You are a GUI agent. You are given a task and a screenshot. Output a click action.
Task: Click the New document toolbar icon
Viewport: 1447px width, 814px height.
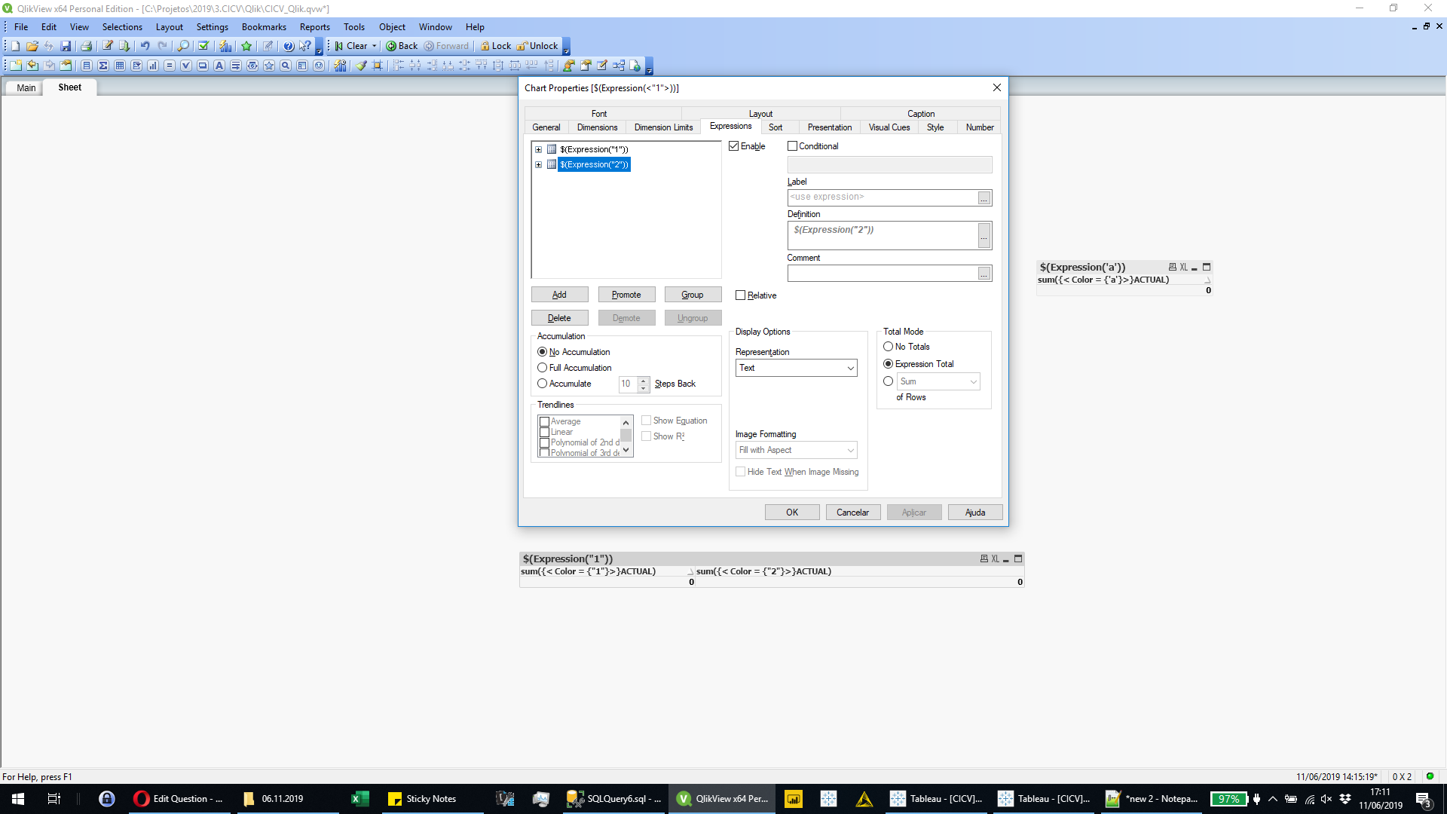[x=15, y=46]
